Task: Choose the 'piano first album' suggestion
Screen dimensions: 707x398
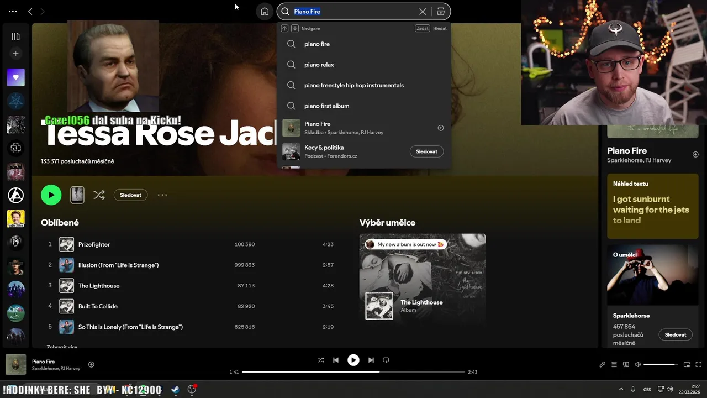Action: pyautogui.click(x=363, y=106)
